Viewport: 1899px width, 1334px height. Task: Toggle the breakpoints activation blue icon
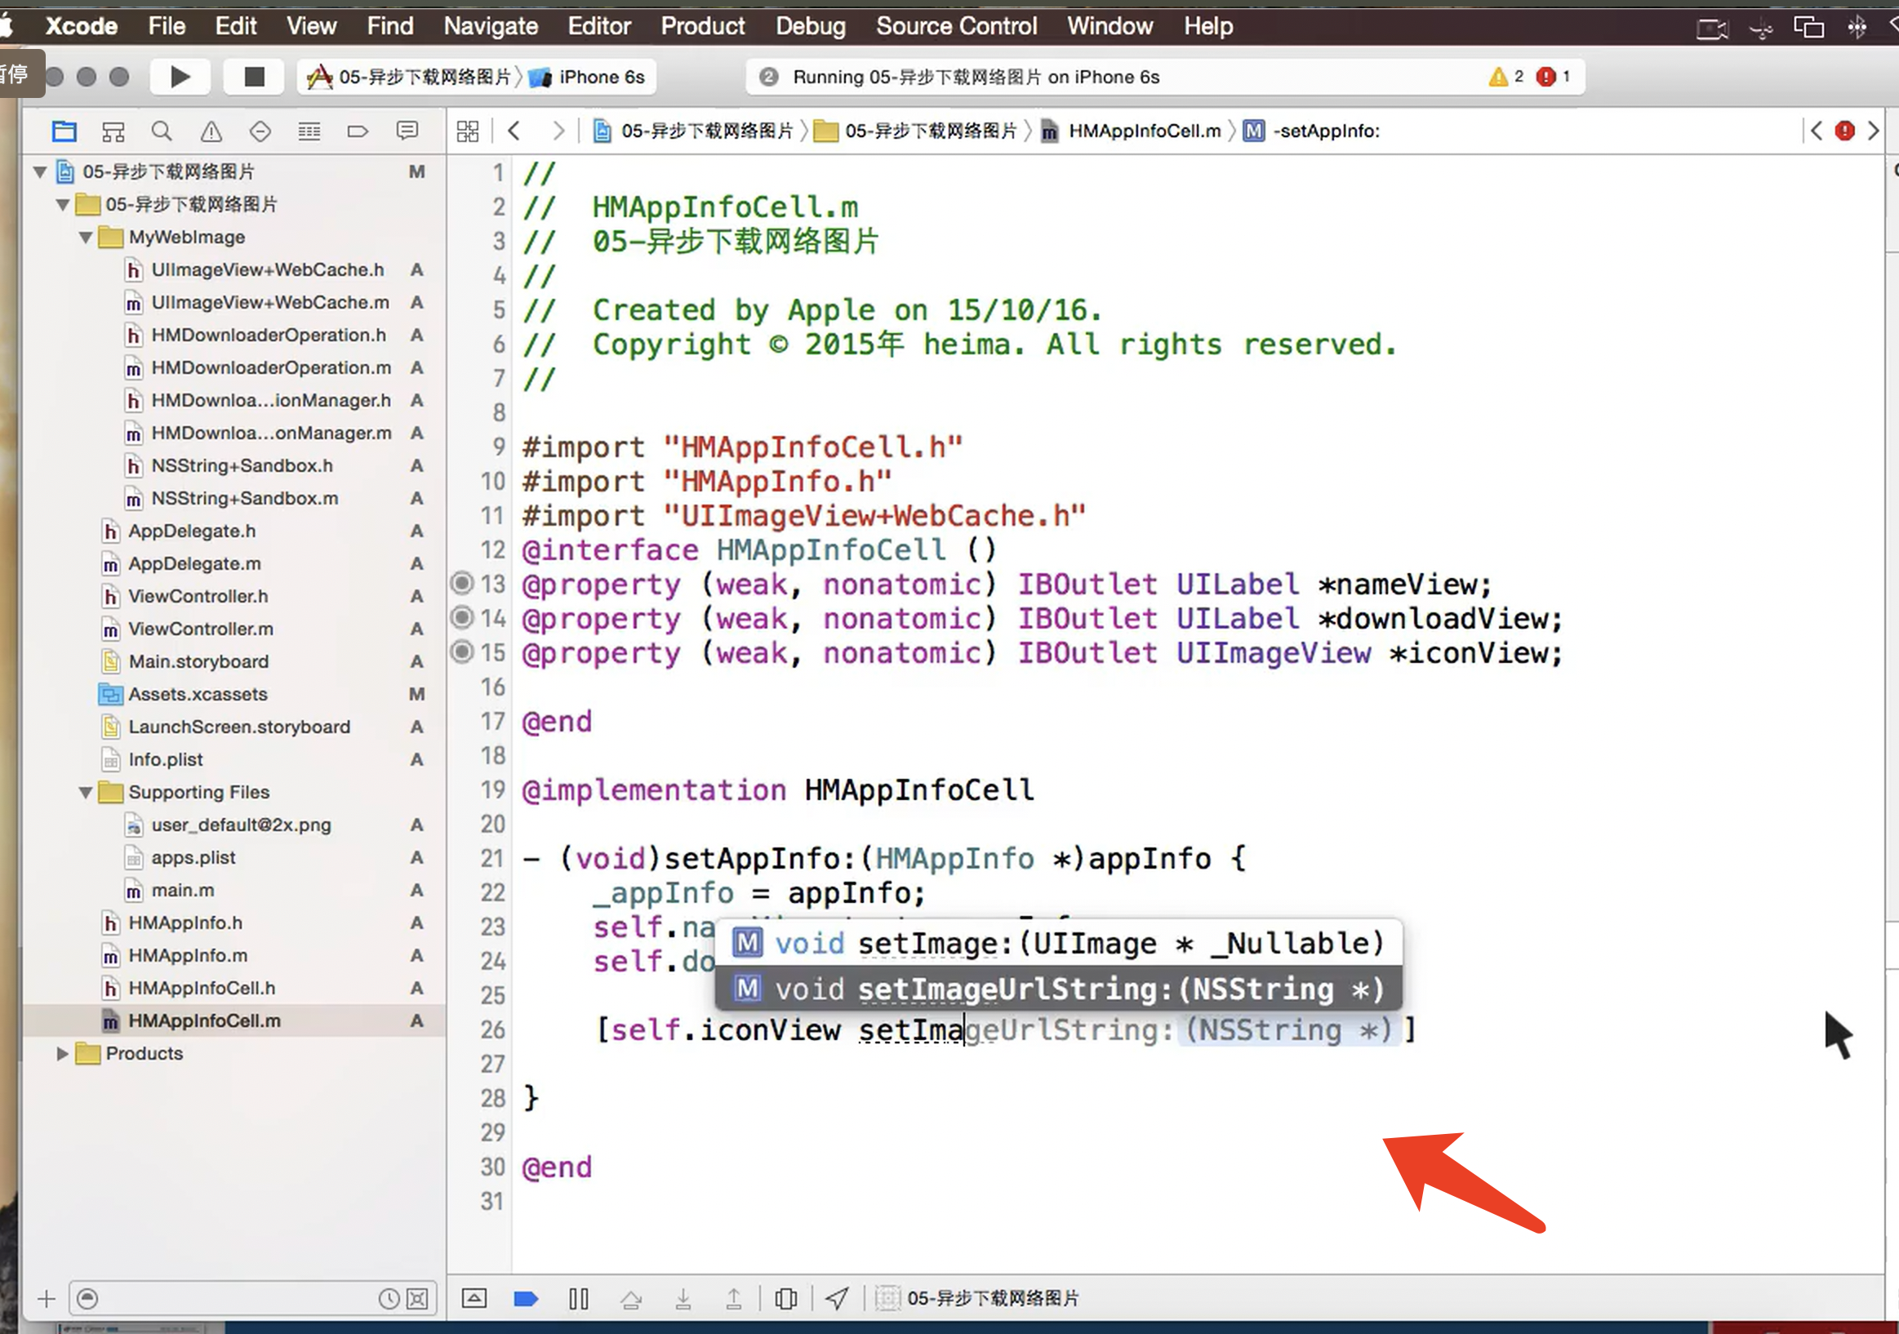click(x=526, y=1298)
